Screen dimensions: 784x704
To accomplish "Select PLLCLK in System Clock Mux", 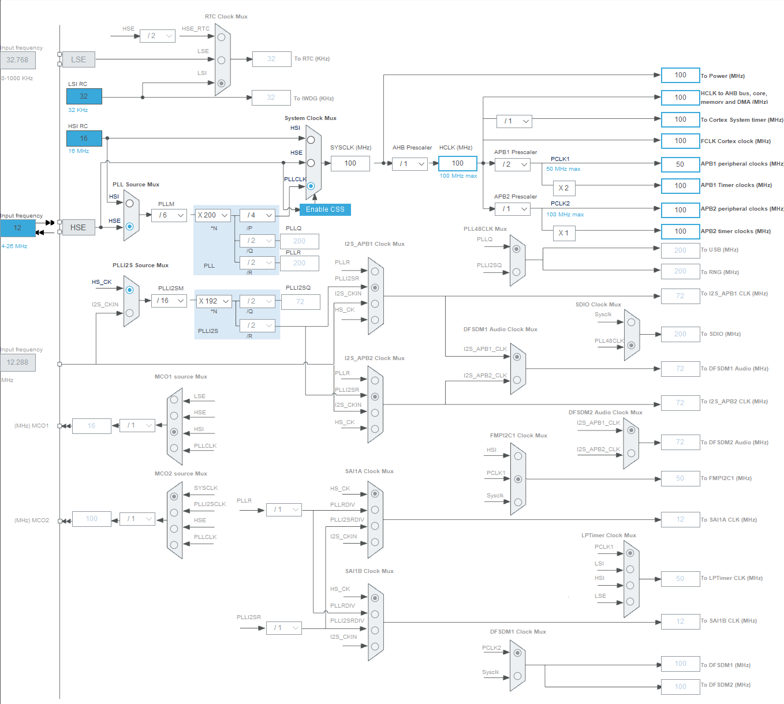I will coord(311,186).
